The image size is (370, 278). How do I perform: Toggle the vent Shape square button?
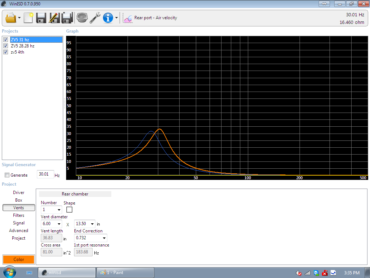point(69,210)
